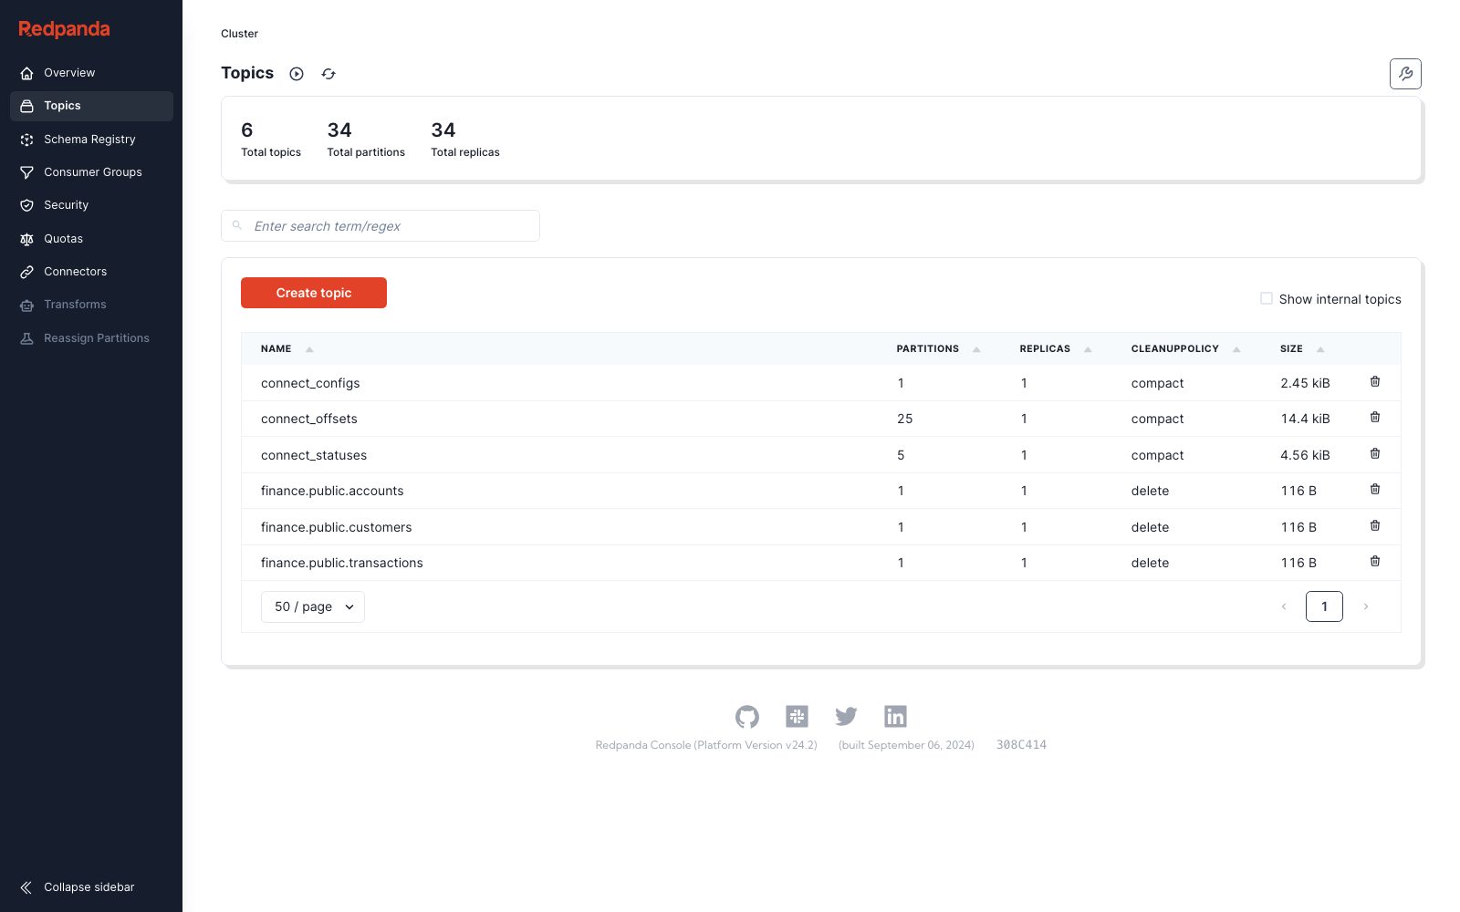This screenshot has width=1460, height=912.
Task: Open the finance.public.transactions topic
Action: [342, 563]
